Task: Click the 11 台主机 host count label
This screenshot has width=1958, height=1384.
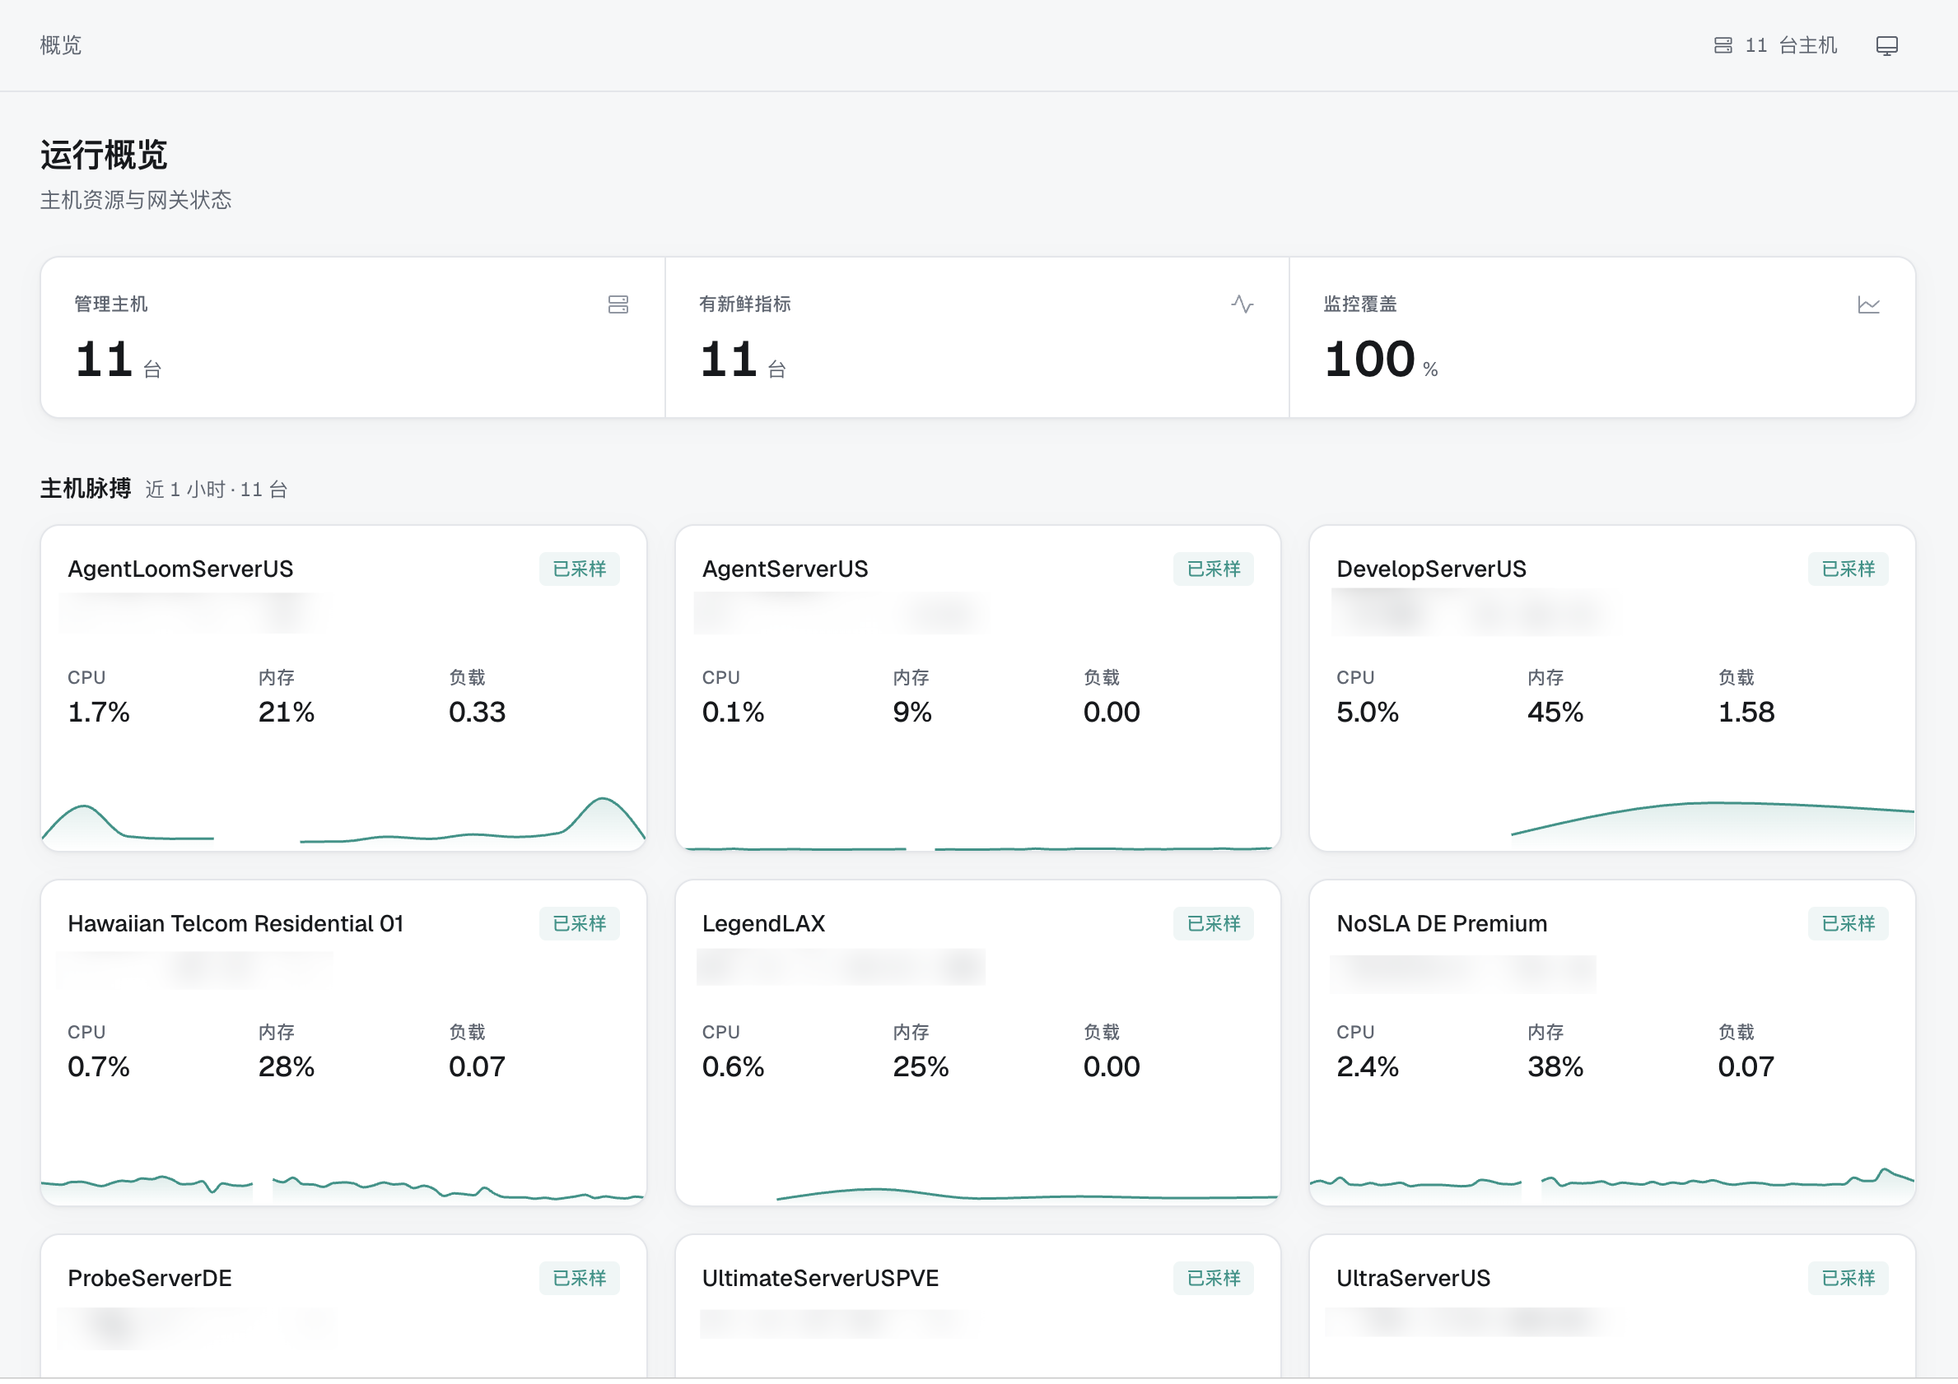Action: (x=1791, y=45)
